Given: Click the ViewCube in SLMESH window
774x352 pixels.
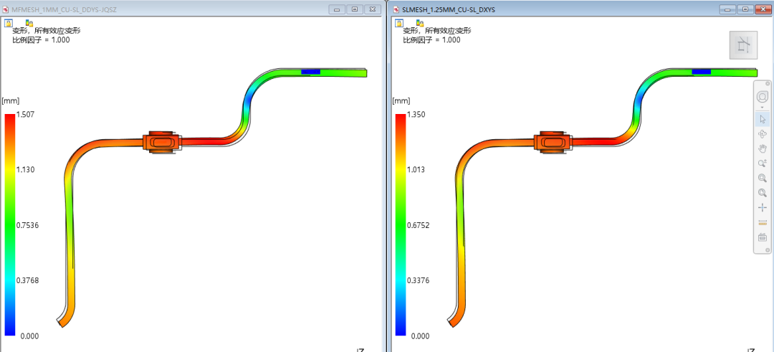Looking at the screenshot, I should coord(743,45).
